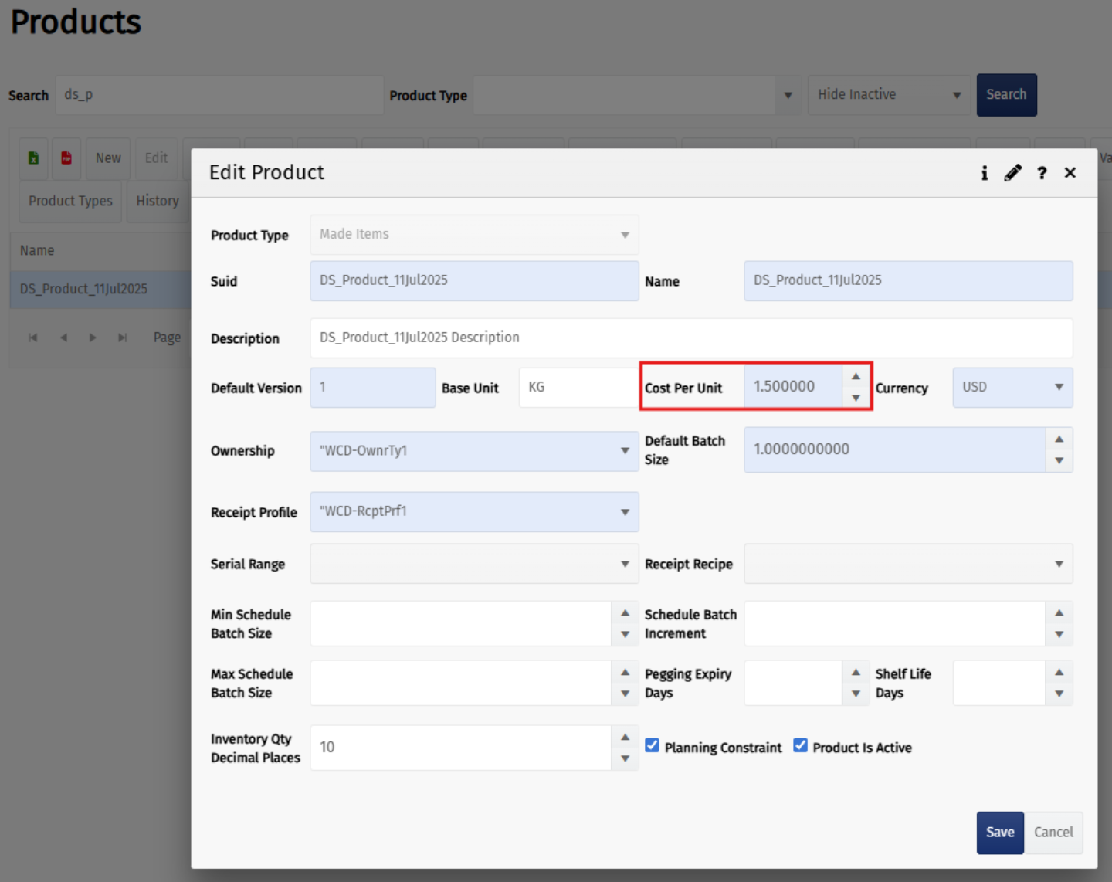Cancel editing the product
Image resolution: width=1112 pixels, height=882 pixels.
1053,833
